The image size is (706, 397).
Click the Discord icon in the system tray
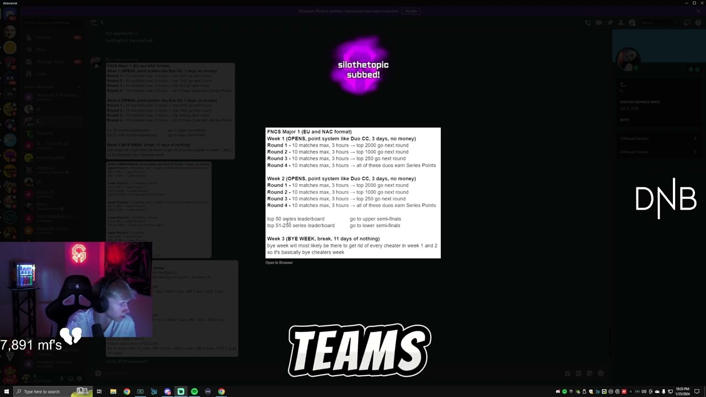(558, 391)
